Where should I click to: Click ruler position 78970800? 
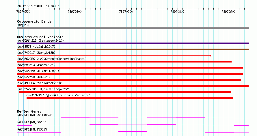coord(177,12)
